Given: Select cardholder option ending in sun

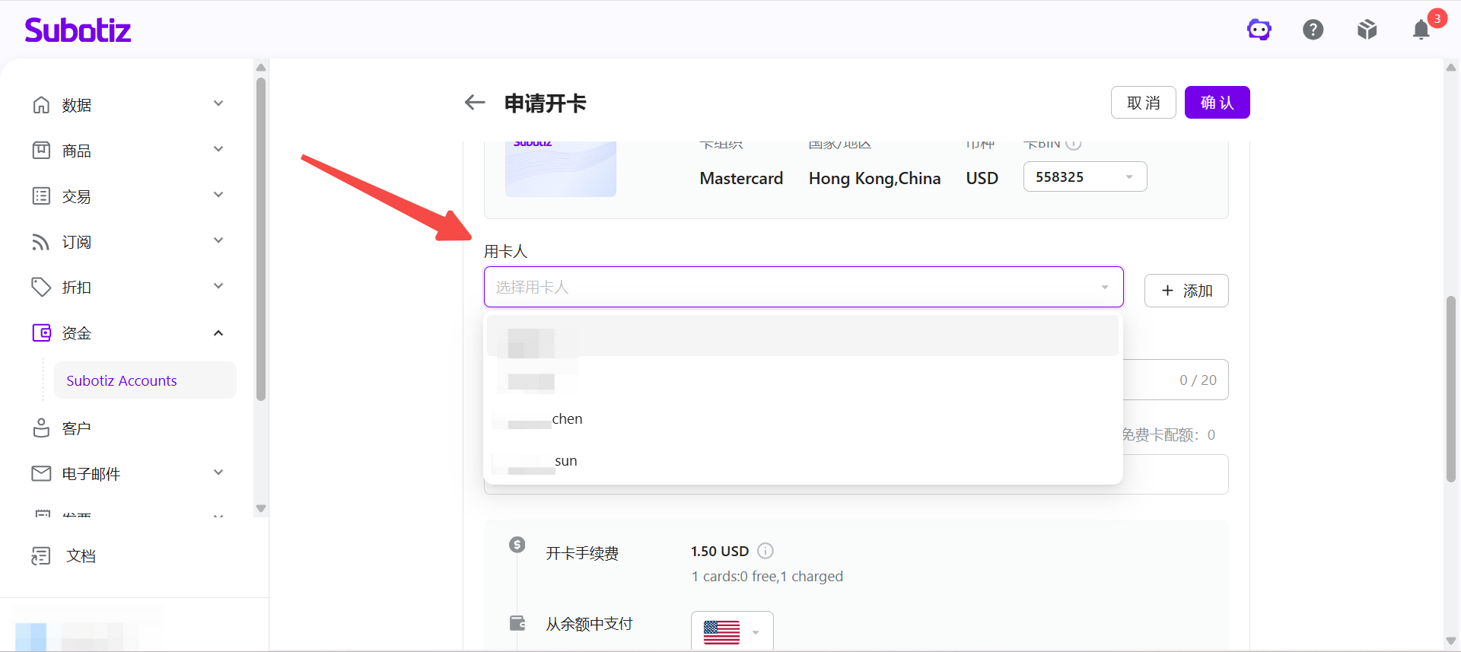Looking at the screenshot, I should pos(804,461).
